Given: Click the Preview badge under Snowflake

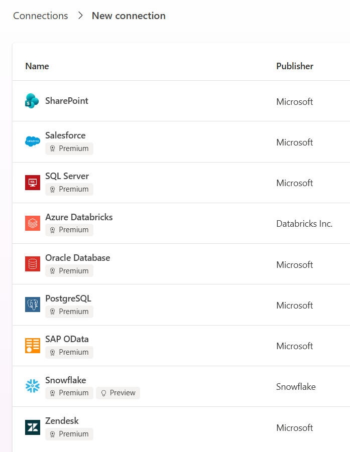Looking at the screenshot, I should 118,393.
